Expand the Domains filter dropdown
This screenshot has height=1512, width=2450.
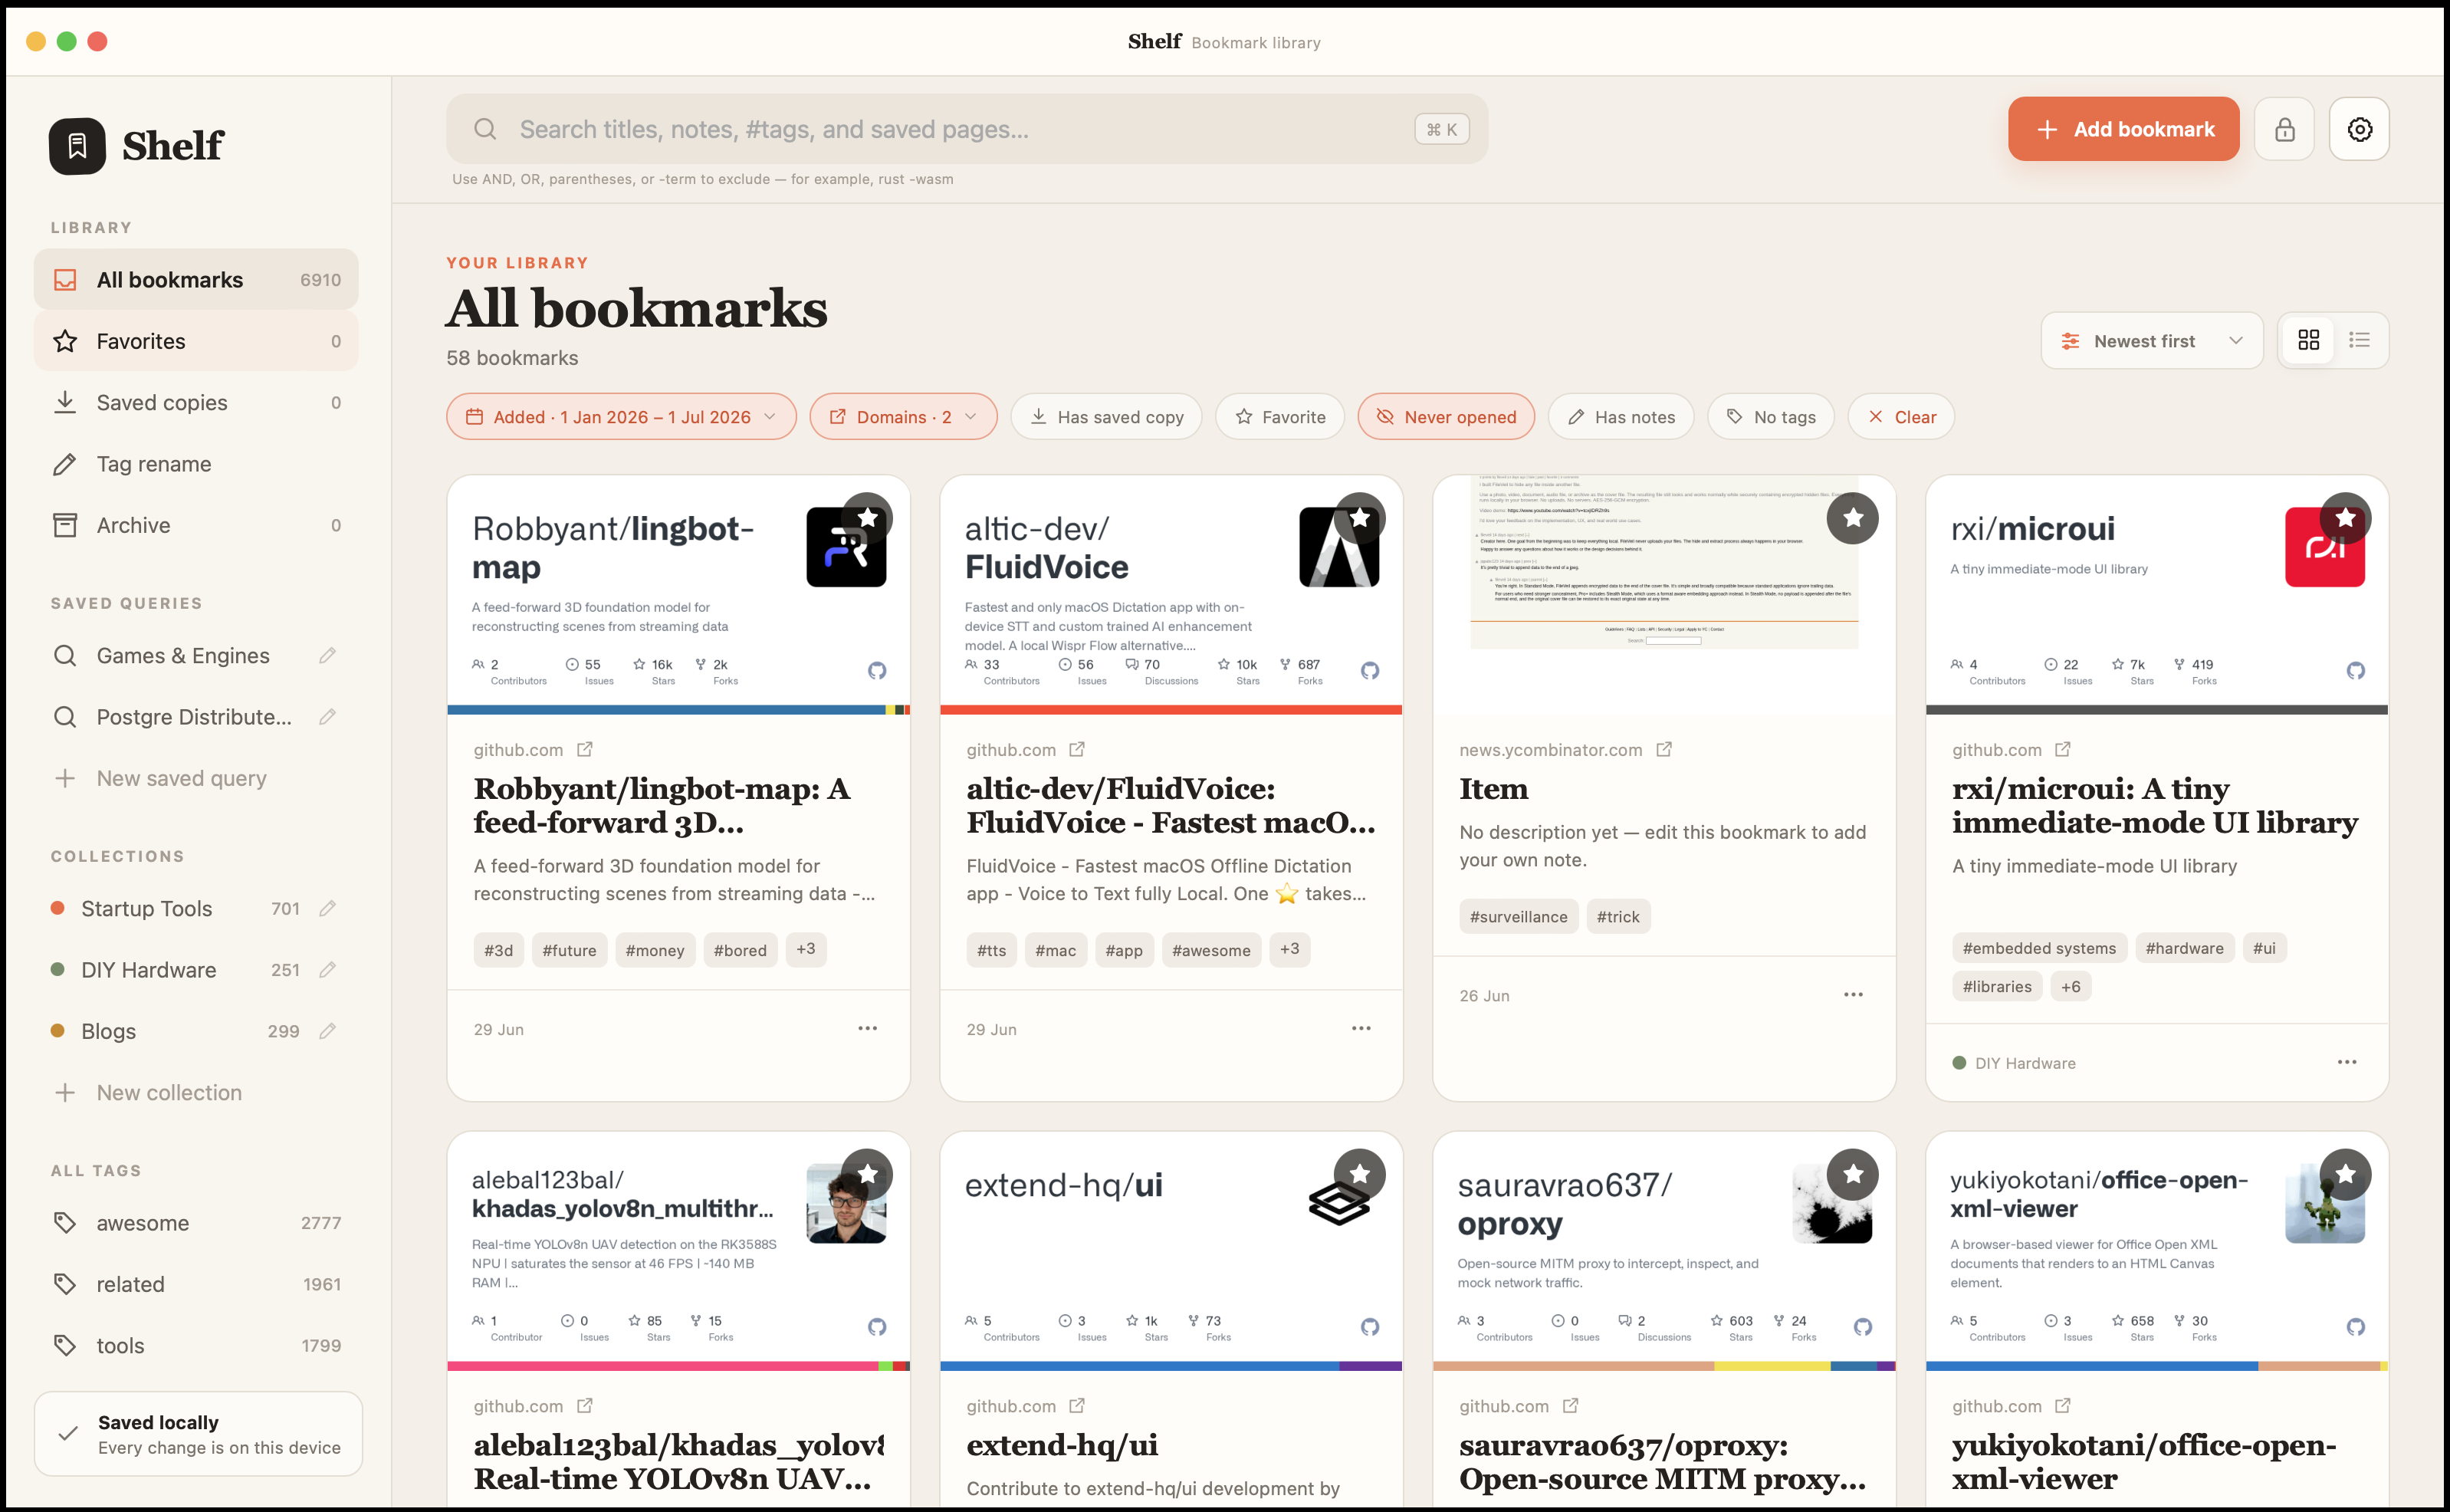(x=902, y=417)
